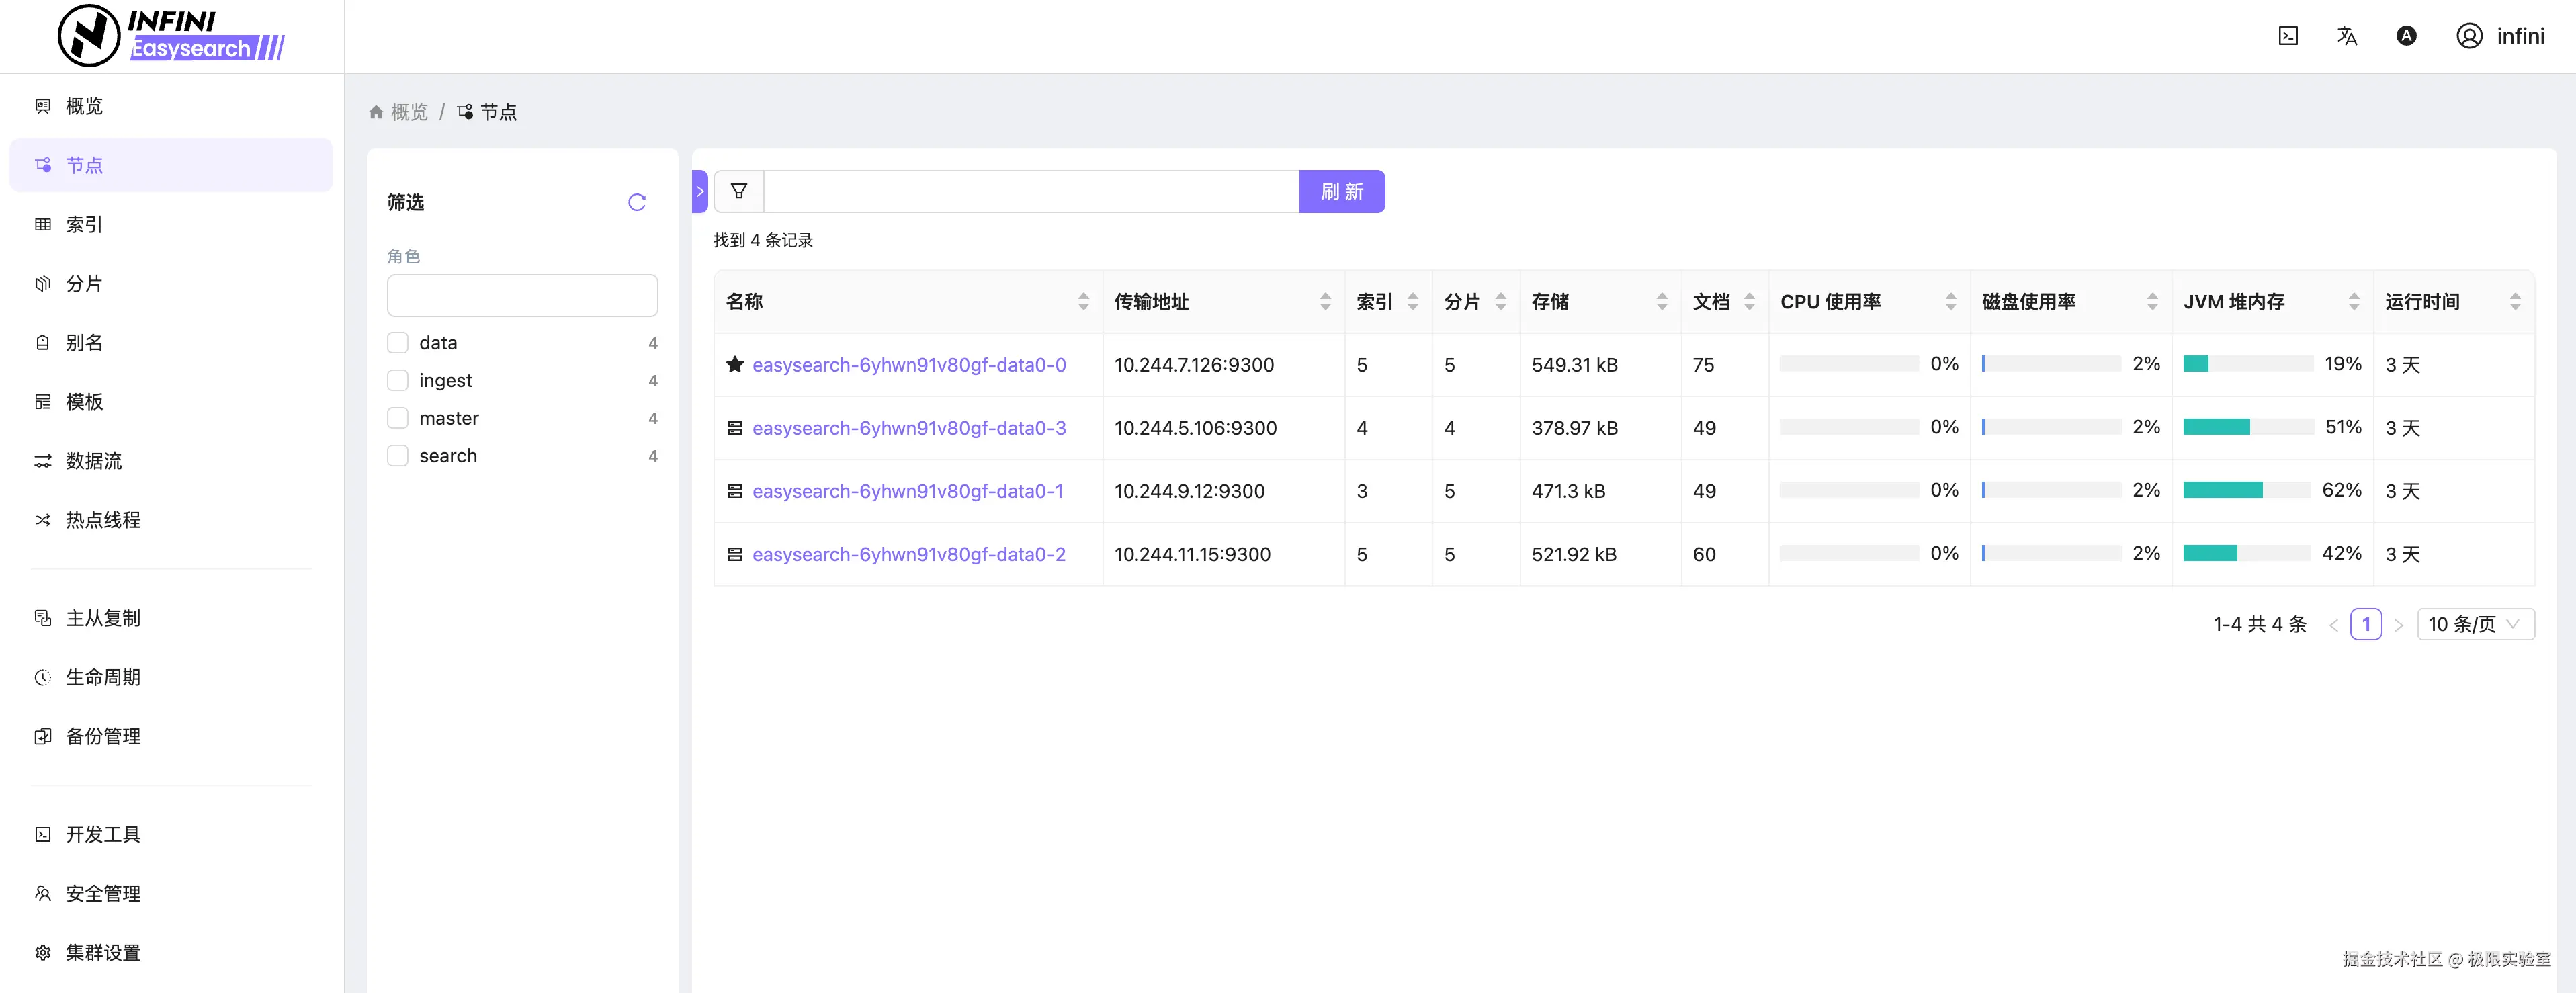Click the home icon in breadcrumb

pyautogui.click(x=376, y=112)
